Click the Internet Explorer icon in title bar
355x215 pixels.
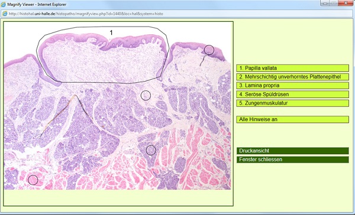click(x=3, y=4)
